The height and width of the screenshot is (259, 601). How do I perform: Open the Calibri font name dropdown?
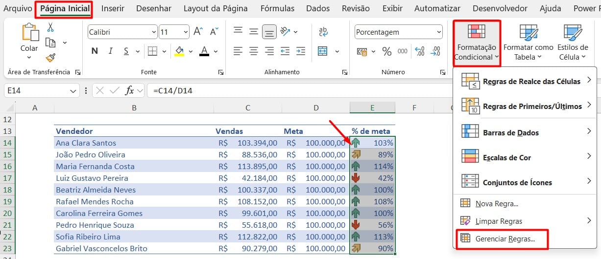[x=153, y=32]
